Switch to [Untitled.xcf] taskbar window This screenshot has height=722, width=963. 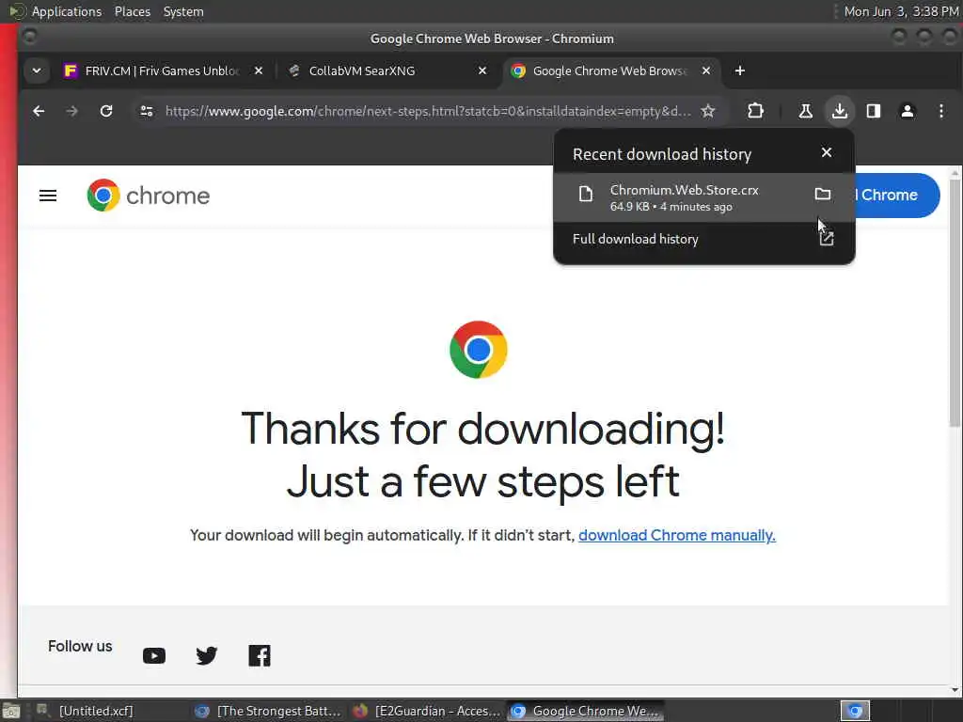[x=95, y=711]
